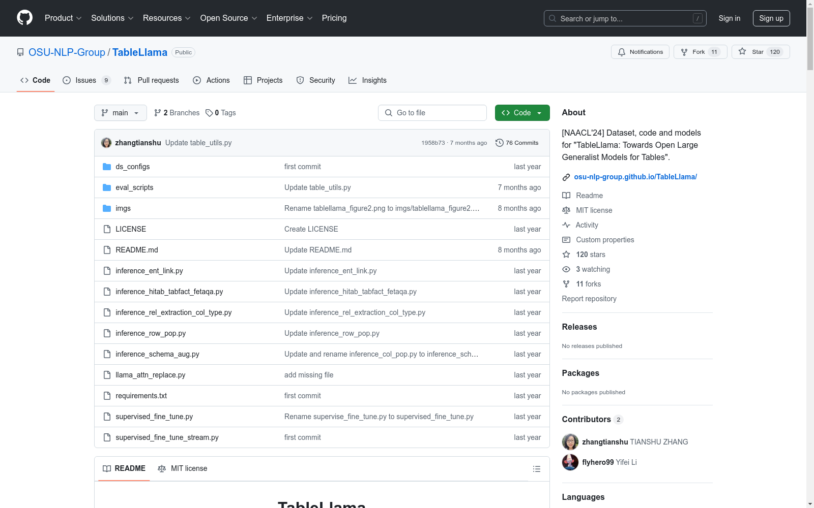Click the requirements.txt file icon
Viewport: 814px width, 508px height.
(107, 396)
